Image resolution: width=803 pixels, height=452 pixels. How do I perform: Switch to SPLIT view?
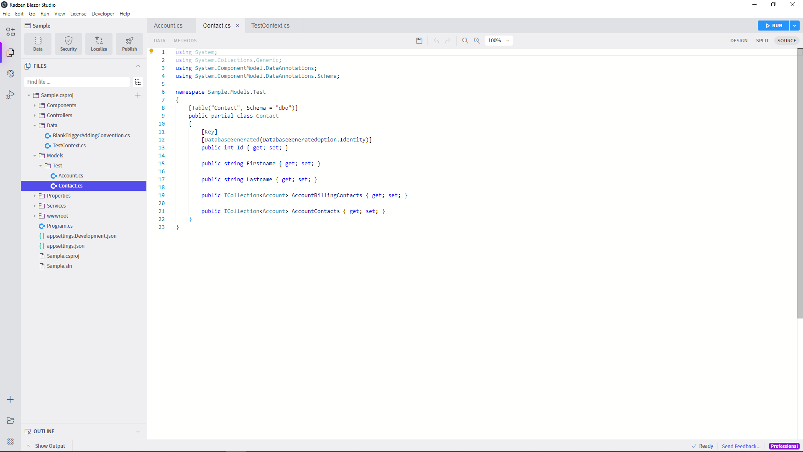point(762,41)
